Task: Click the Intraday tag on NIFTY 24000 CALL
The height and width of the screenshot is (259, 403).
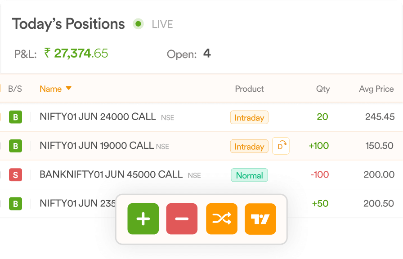Action: click(249, 117)
